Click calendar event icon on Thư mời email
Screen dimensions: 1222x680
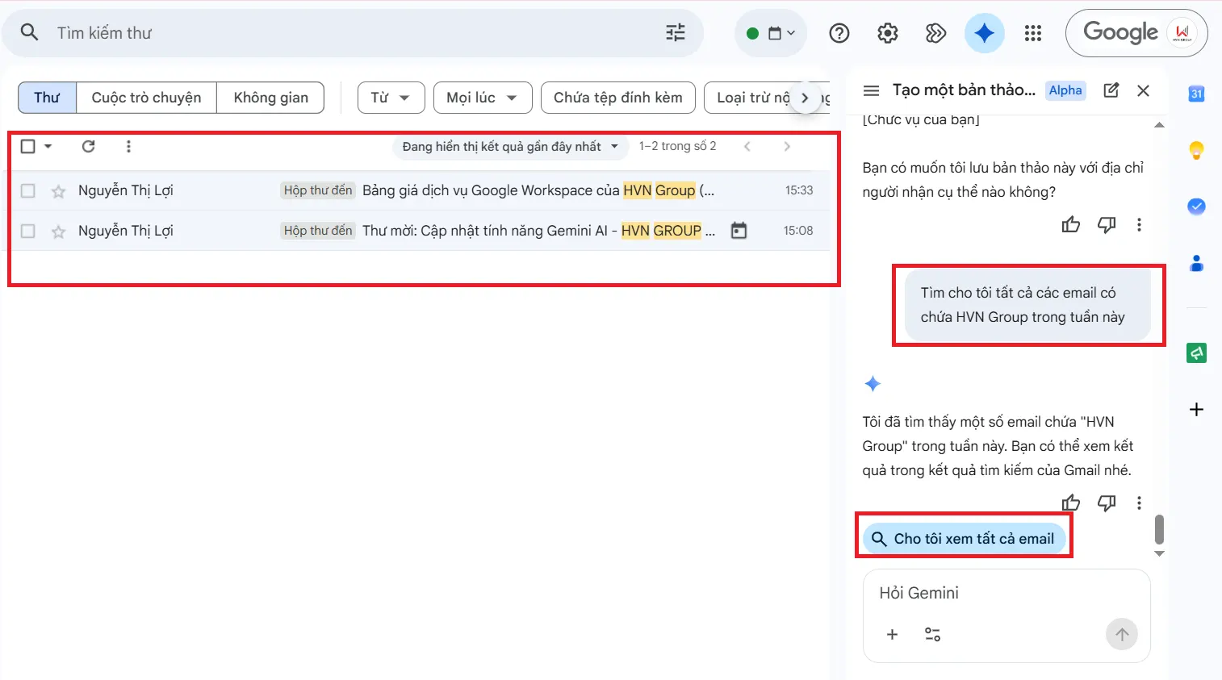click(739, 231)
